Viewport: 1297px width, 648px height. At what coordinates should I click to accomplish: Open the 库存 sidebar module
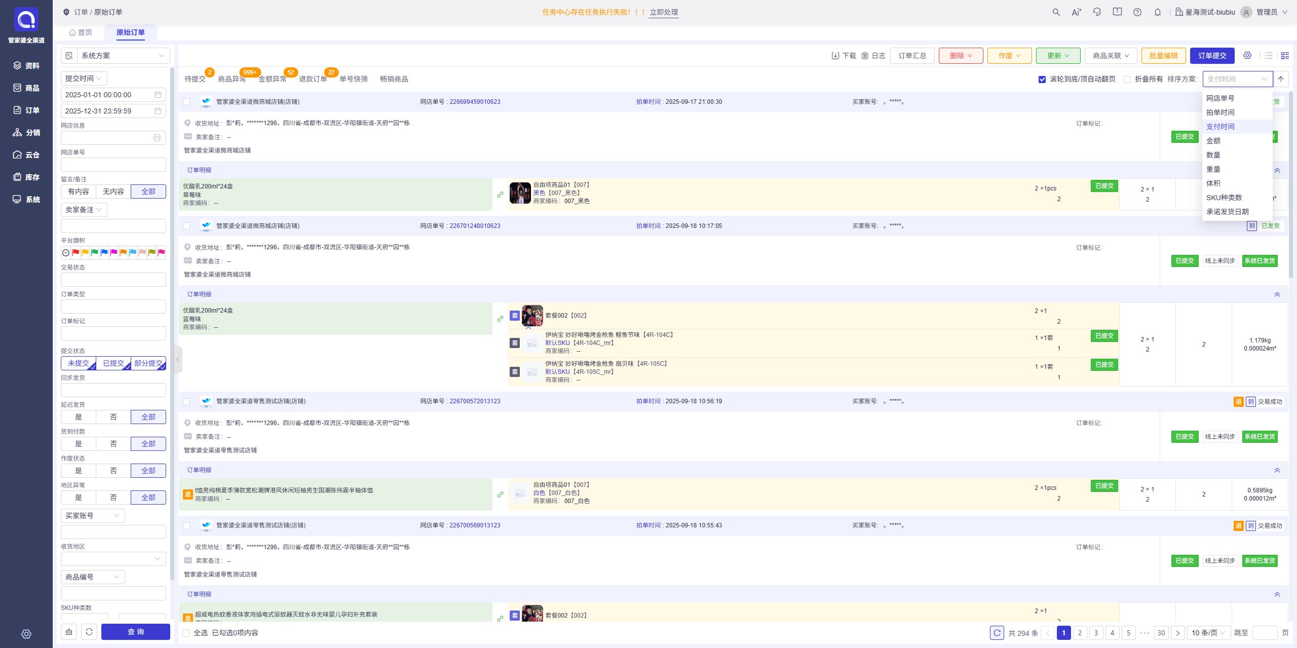26,177
